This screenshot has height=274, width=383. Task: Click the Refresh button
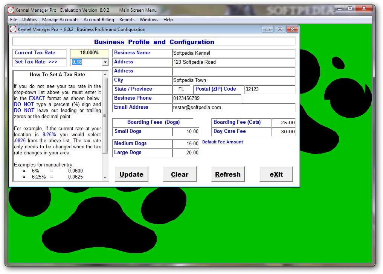click(227, 174)
